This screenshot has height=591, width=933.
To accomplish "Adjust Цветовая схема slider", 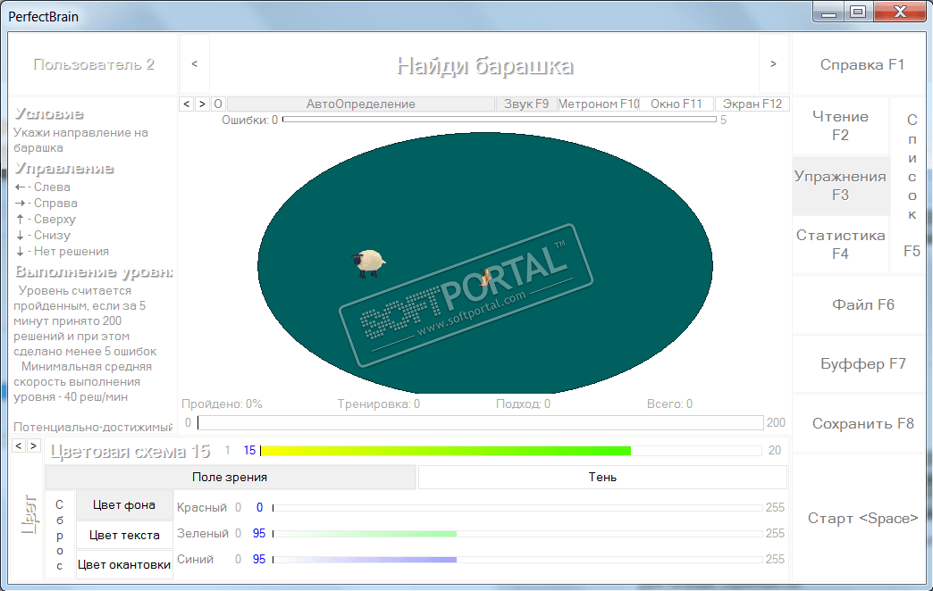I will [x=510, y=451].
